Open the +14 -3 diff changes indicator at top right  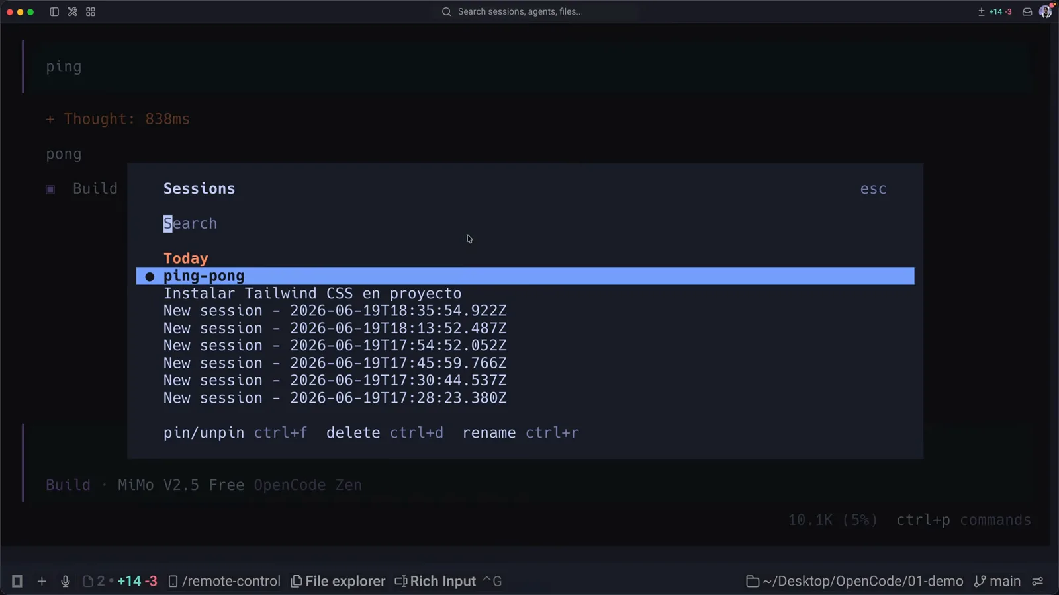tap(995, 12)
